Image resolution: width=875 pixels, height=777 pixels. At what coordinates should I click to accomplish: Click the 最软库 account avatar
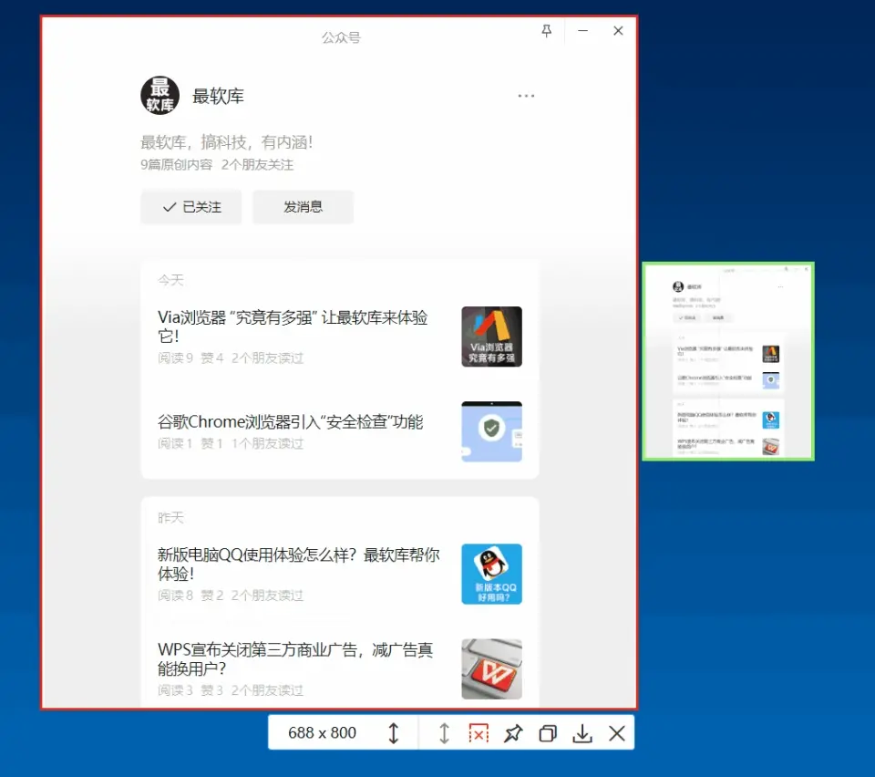coord(160,96)
